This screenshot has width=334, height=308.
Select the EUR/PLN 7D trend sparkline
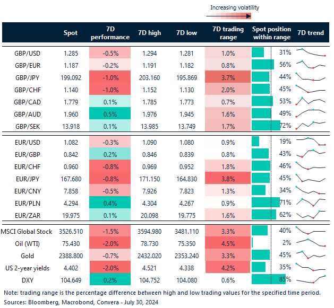[x=311, y=202]
